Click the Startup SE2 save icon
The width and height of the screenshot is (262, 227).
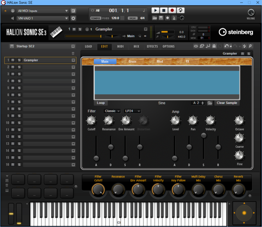point(12,46)
